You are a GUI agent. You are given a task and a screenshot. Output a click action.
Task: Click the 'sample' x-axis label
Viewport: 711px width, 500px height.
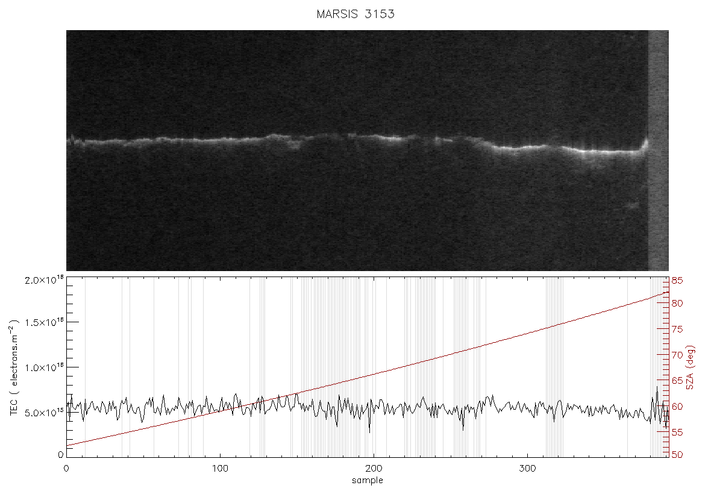click(368, 480)
